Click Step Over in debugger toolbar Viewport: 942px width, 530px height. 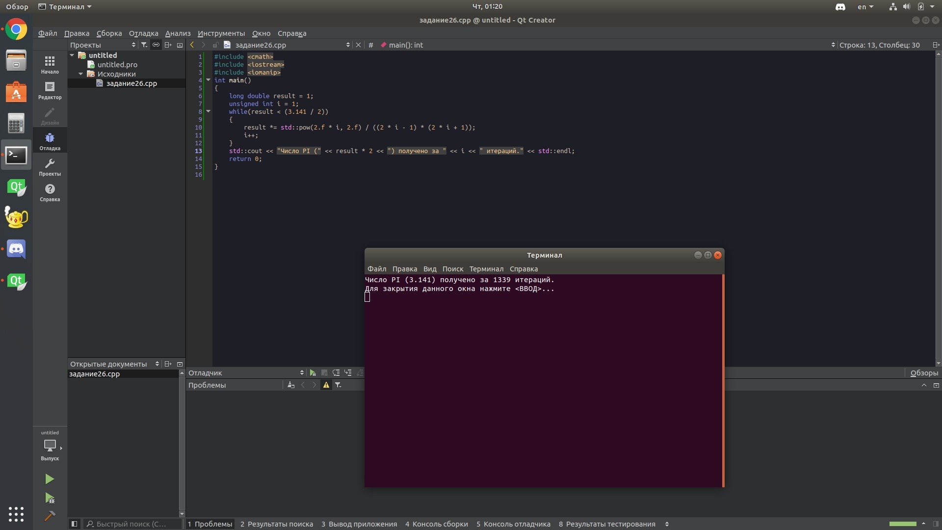pos(336,373)
